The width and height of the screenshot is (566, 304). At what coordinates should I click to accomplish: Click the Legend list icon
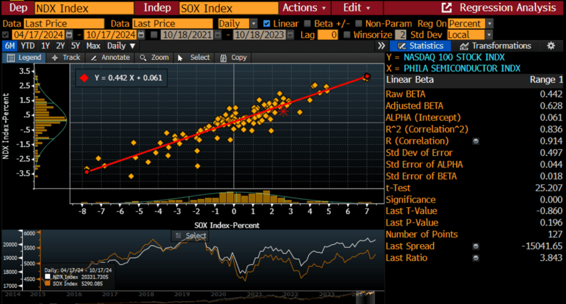coord(11,58)
